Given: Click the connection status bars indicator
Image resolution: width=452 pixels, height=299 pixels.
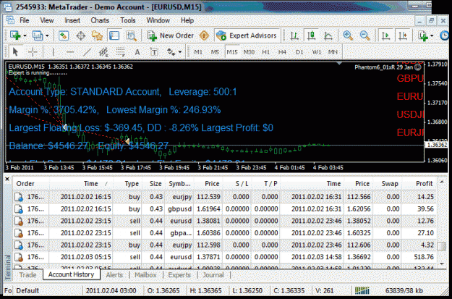Looking at the screenshot, I should coord(362,290).
